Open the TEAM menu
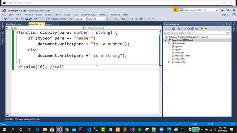This screenshot has height=133, width=237. [58, 15]
